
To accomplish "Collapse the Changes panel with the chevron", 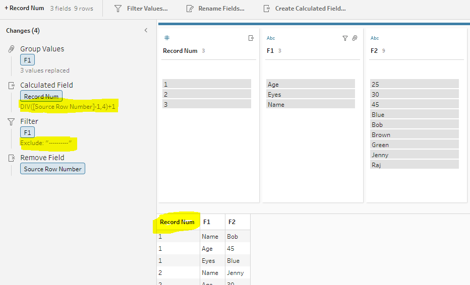I will point(146,31).
